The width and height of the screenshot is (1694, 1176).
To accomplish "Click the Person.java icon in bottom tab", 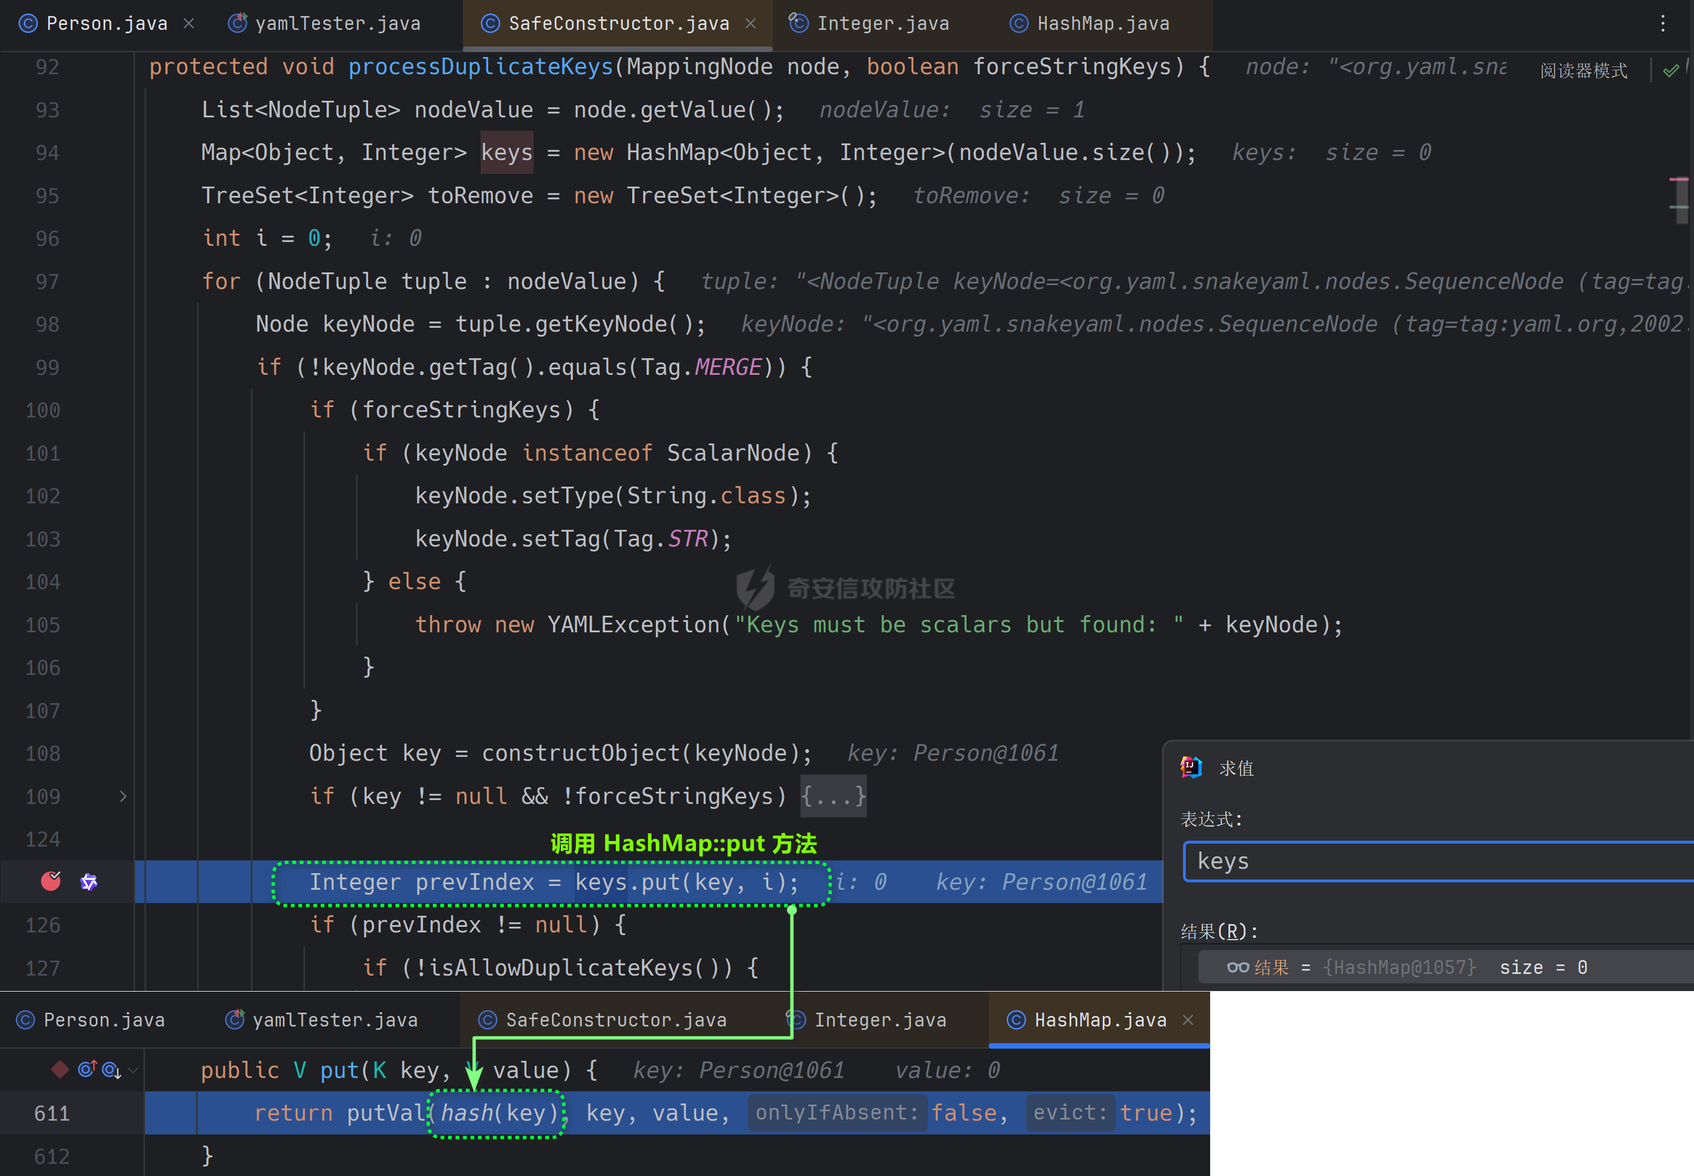I will point(25,1020).
